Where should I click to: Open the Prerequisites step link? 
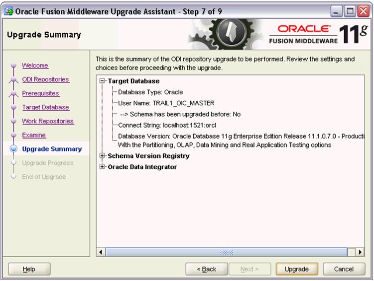click(40, 93)
